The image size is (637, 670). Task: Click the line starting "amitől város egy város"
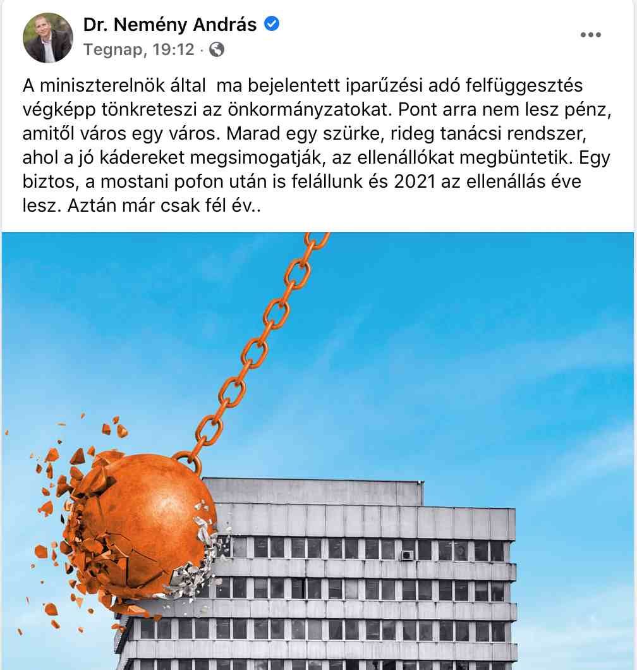pyautogui.click(x=305, y=134)
